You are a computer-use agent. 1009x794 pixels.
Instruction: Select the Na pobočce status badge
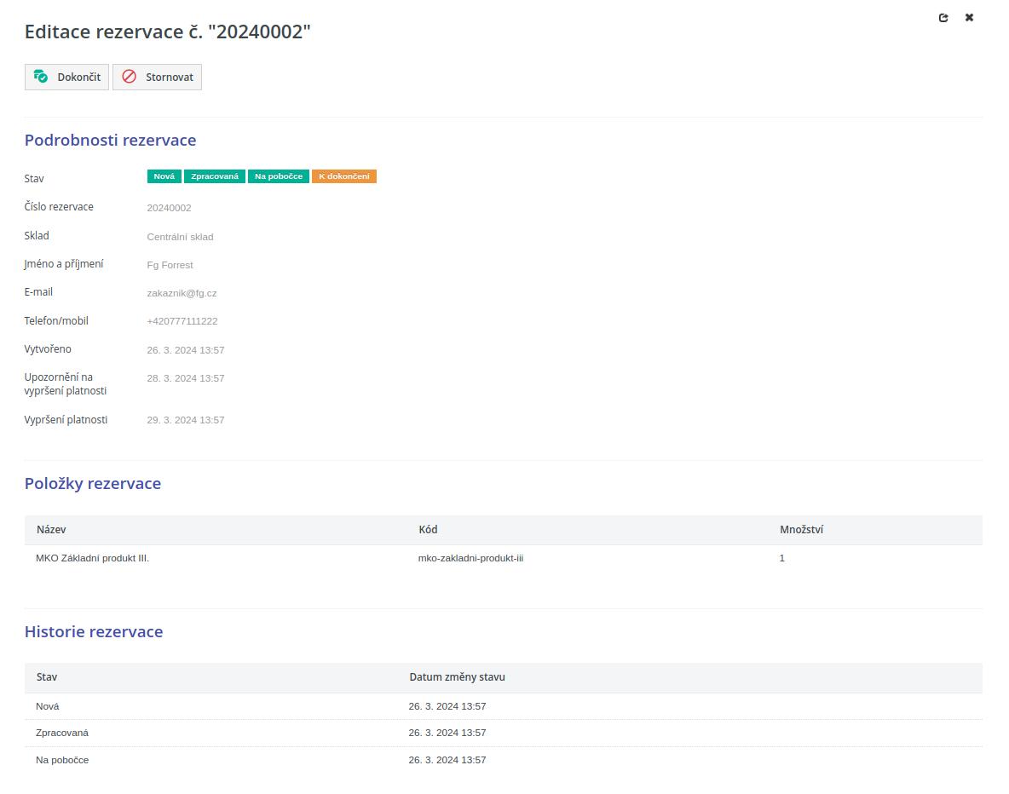click(x=279, y=176)
